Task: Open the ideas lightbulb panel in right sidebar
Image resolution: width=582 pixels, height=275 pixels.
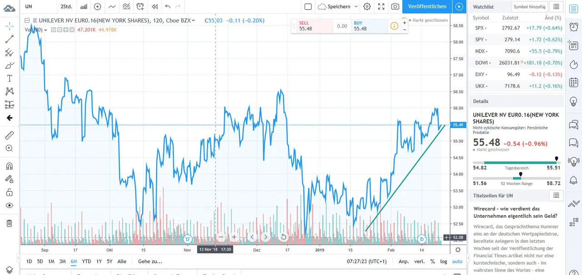Action: (573, 101)
